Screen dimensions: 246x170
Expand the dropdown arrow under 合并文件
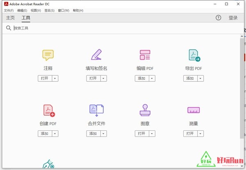(x=103, y=134)
